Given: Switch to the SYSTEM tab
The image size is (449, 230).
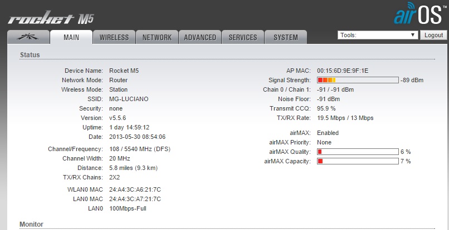Looking at the screenshot, I should [285, 37].
